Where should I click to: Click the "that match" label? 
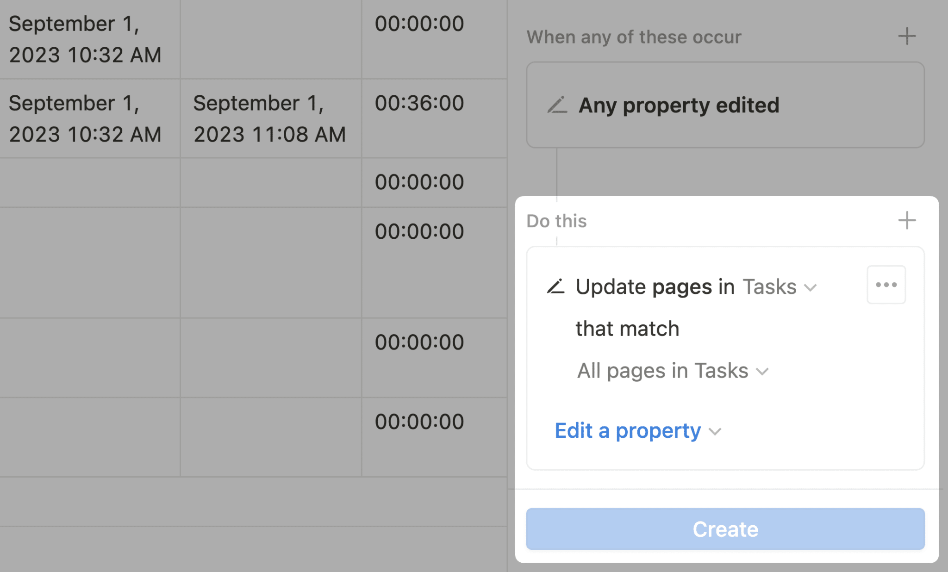click(x=627, y=329)
